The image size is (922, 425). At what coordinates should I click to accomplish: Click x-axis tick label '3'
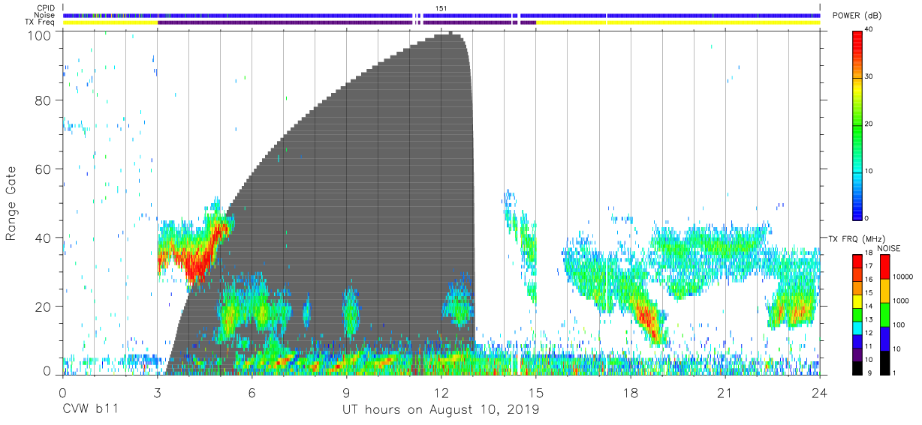coord(157,393)
